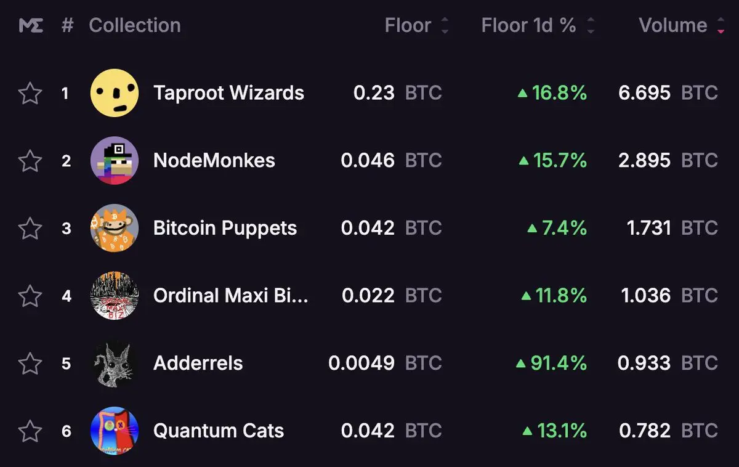Select the NodeMonkes pixel avatar
The image size is (739, 467).
[x=115, y=160]
